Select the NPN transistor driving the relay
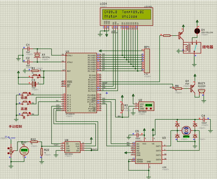 click(181, 35)
